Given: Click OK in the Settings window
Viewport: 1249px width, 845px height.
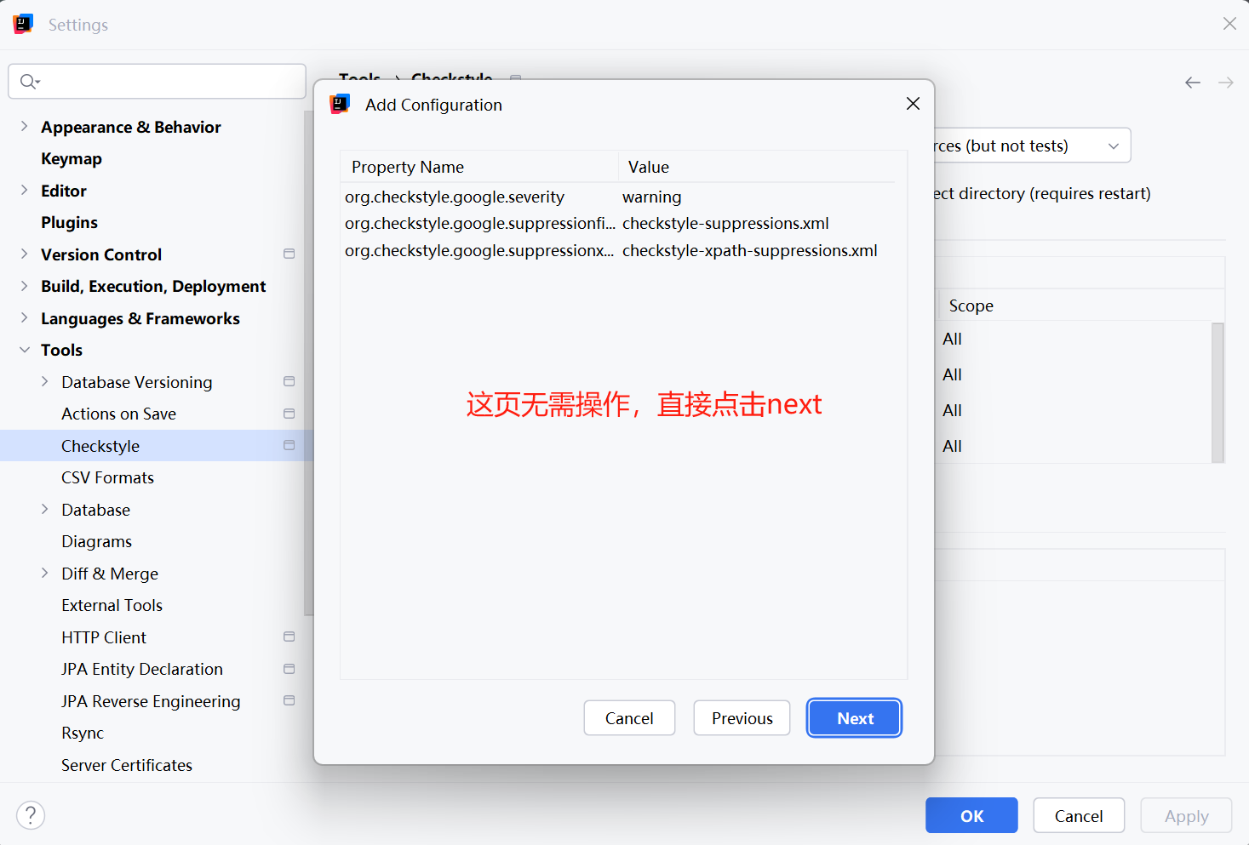Looking at the screenshot, I should click(x=971, y=815).
